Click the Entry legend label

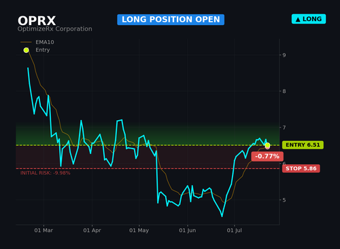43,50
